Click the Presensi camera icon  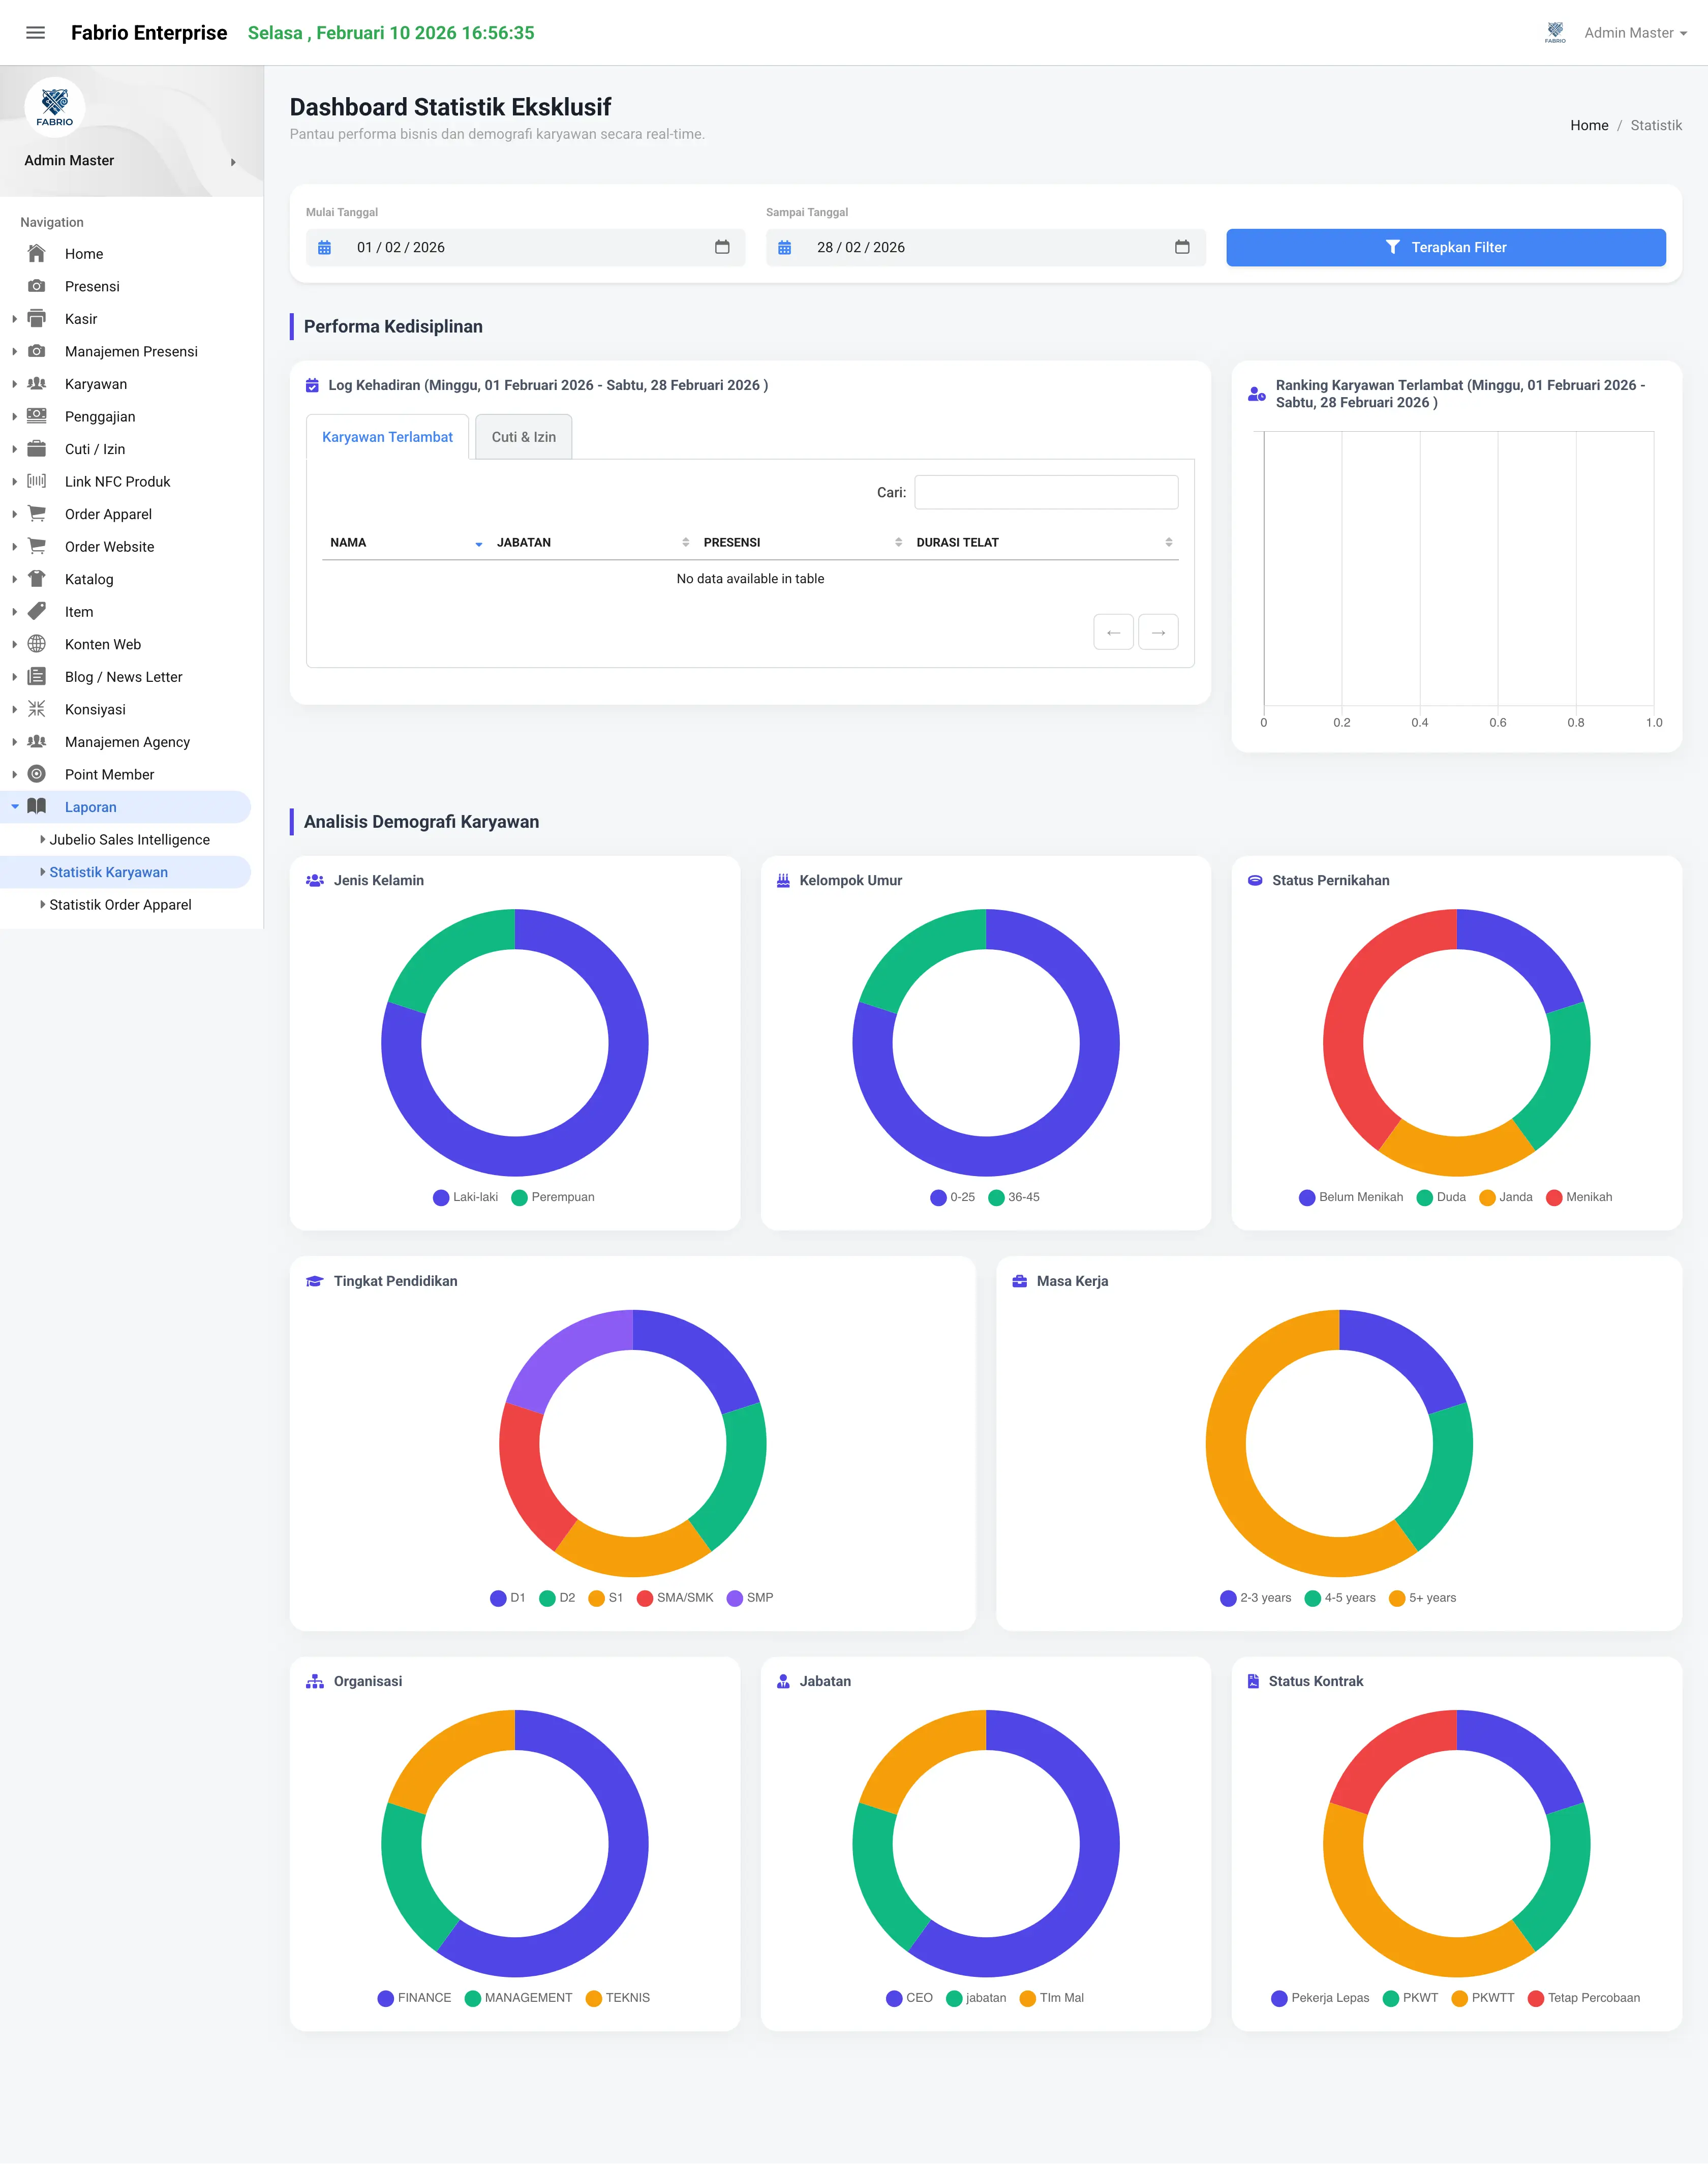37,286
